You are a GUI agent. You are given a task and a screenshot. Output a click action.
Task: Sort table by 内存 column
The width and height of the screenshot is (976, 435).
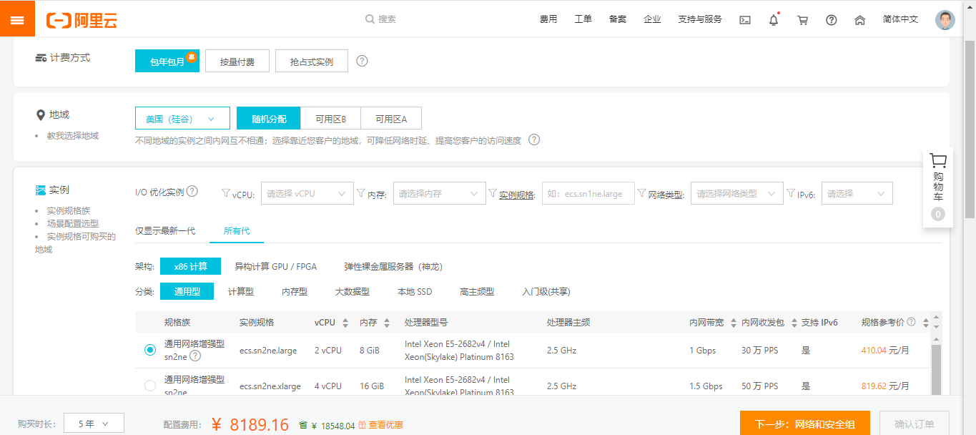pos(387,323)
